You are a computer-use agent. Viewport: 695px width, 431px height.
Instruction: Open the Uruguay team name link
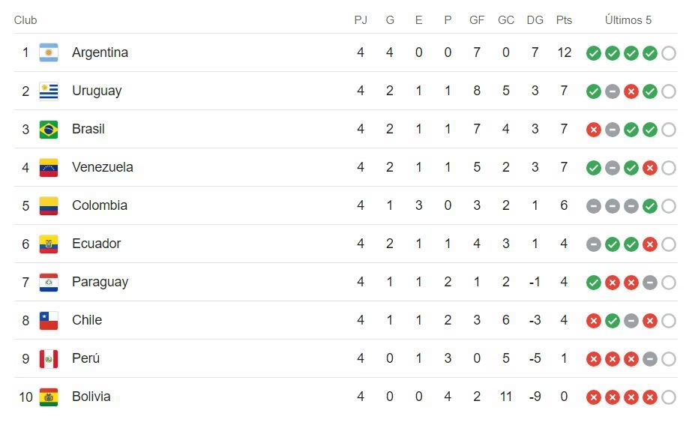pos(97,91)
